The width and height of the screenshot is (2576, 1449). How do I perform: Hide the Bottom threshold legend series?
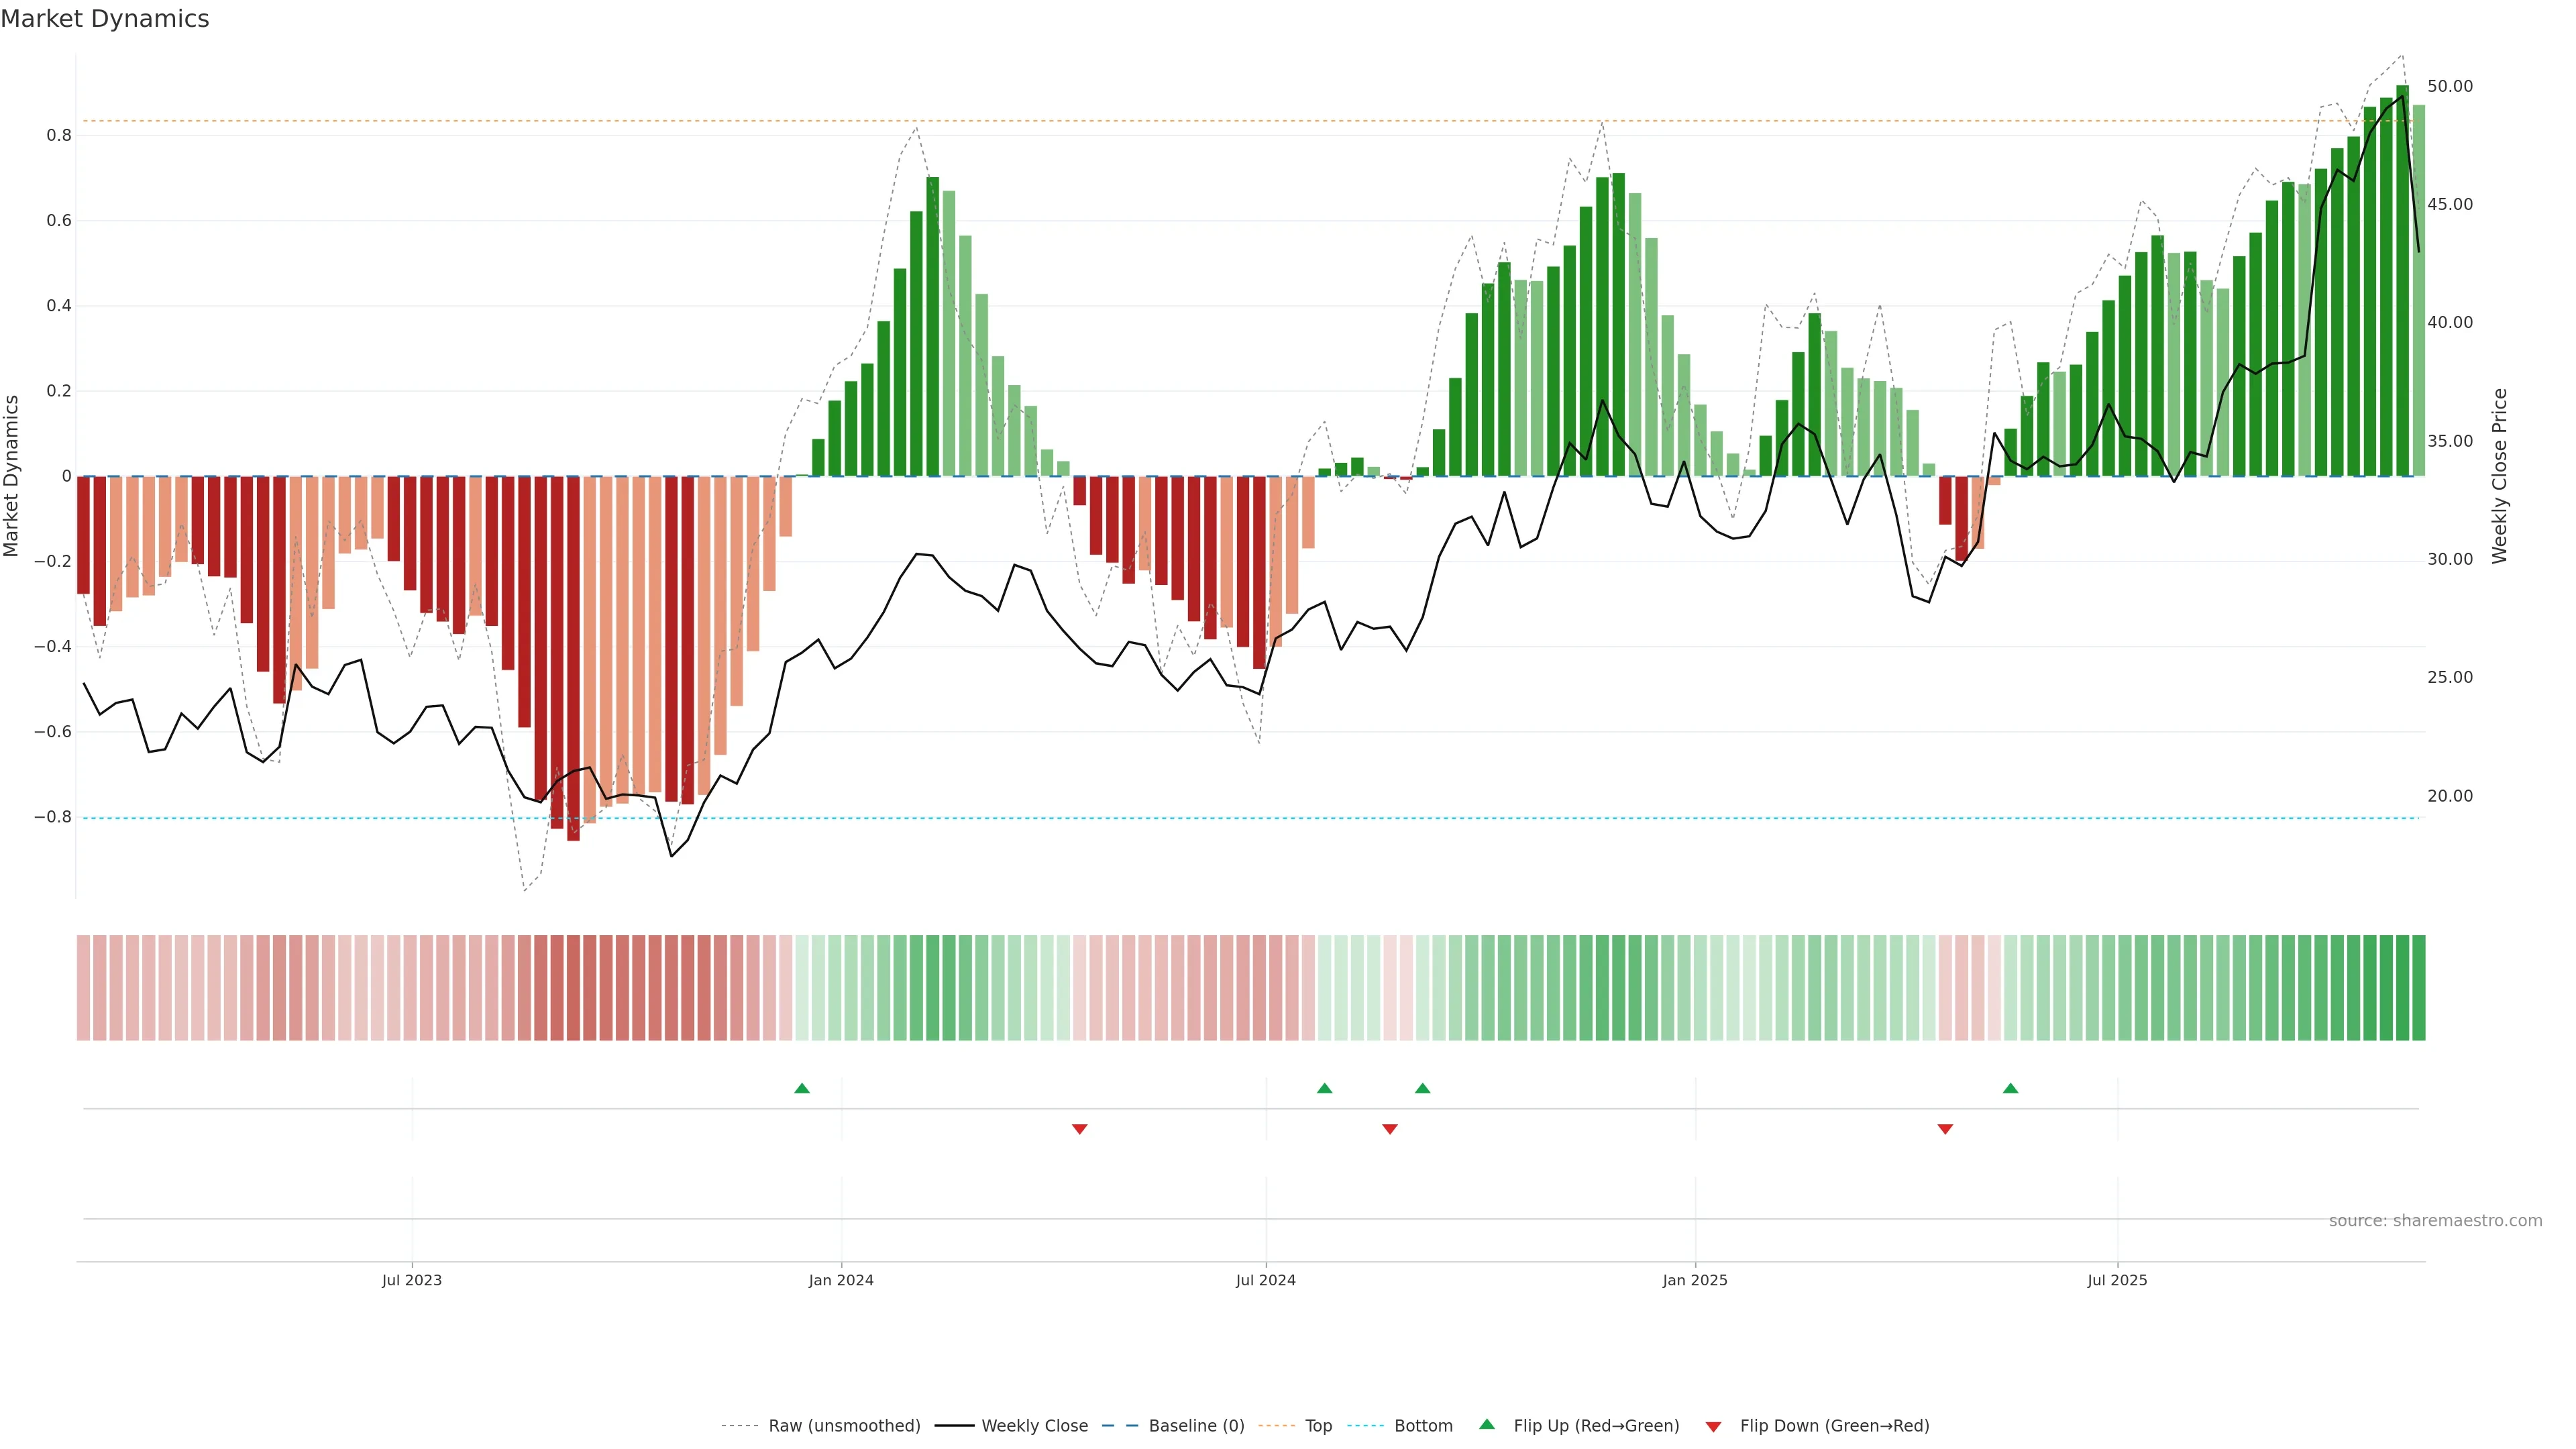pyautogui.click(x=1423, y=1426)
